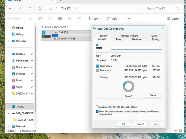Go back with the left arrow

(x=10, y=8)
